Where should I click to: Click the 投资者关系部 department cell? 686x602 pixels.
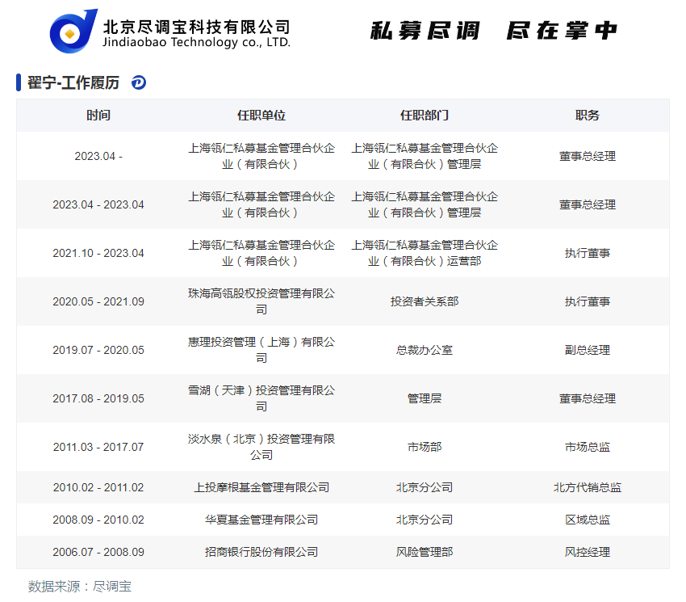point(425,301)
